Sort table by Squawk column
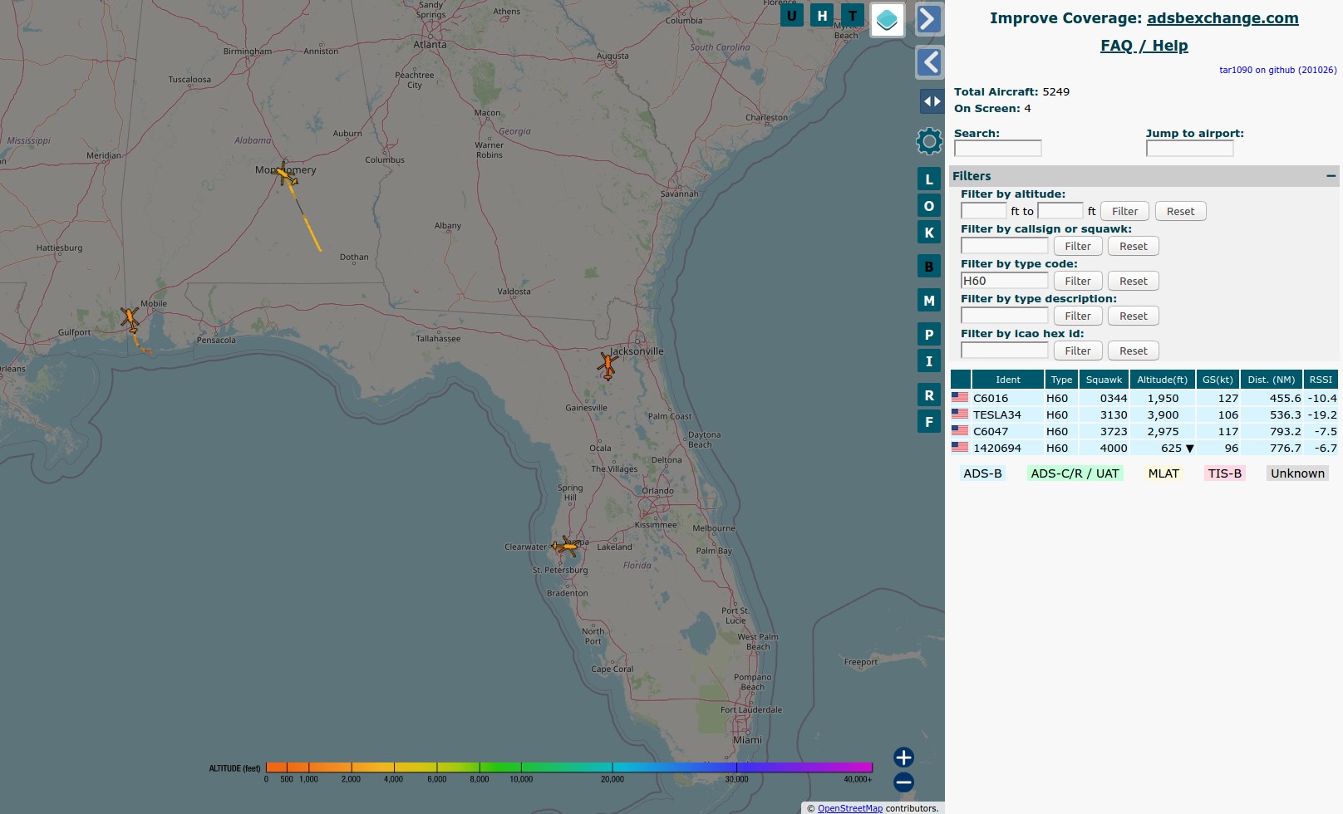1343x814 pixels. point(1104,380)
